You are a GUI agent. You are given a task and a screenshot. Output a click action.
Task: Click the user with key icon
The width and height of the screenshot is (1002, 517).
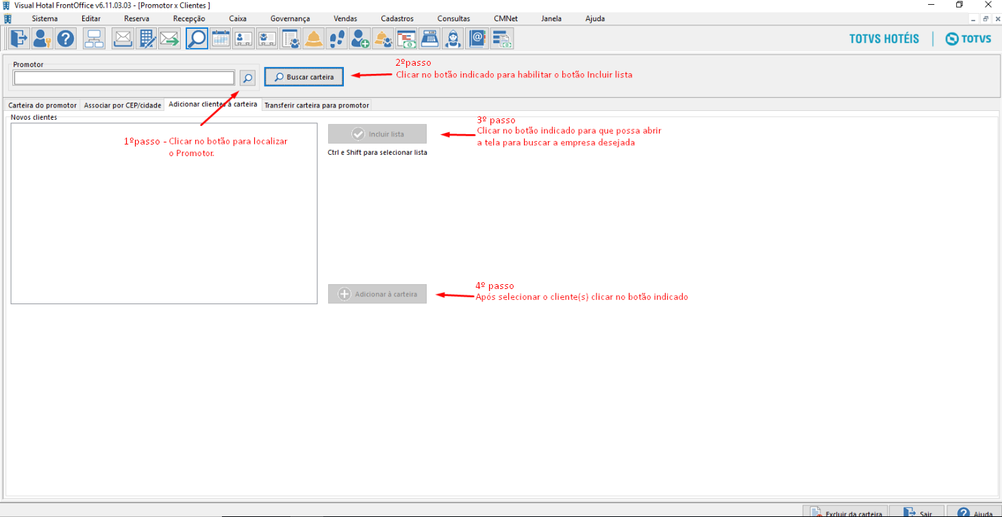click(x=42, y=38)
